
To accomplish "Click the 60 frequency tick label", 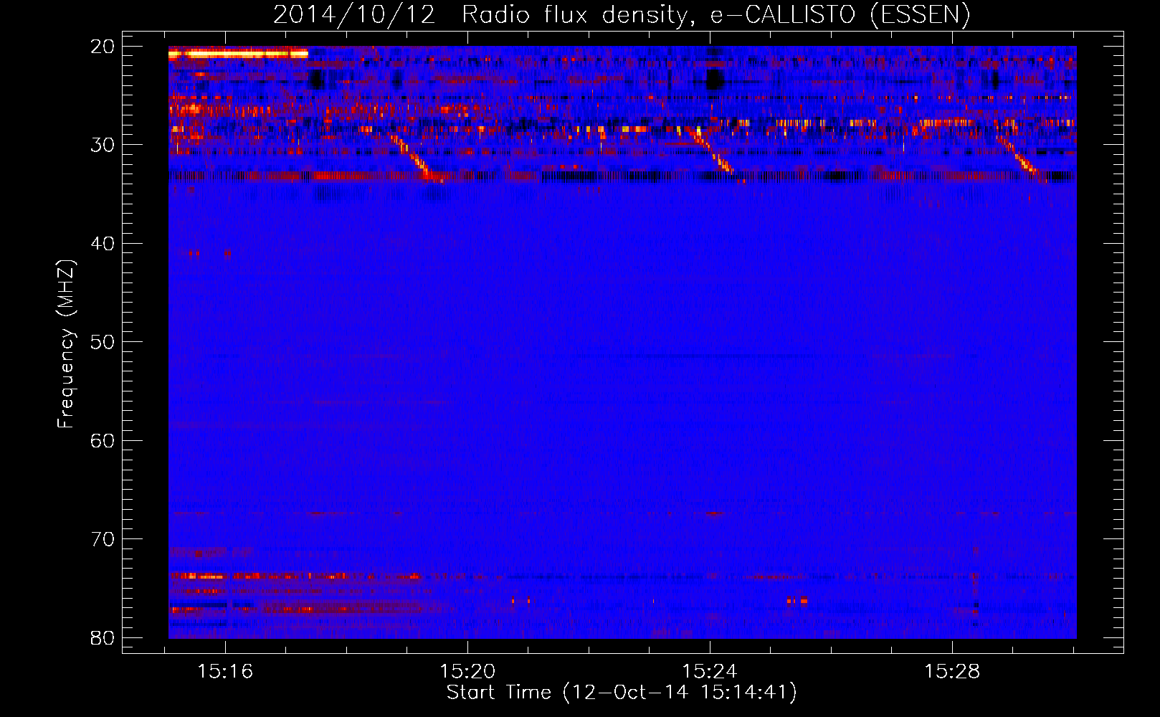I will [103, 440].
